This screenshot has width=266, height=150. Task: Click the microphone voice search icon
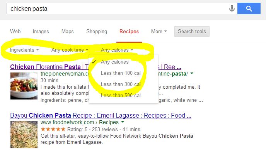232,8
